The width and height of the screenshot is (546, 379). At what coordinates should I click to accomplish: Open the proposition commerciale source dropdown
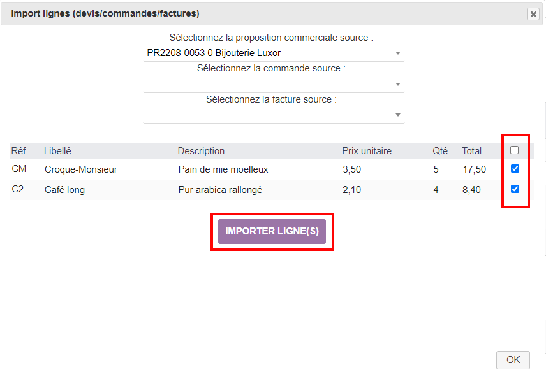[x=399, y=54]
